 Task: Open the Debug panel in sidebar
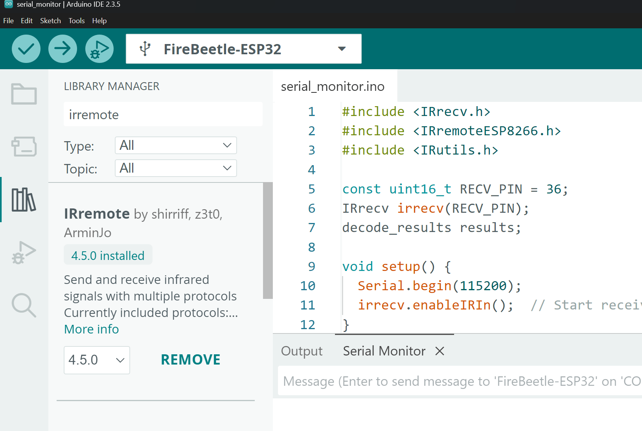tap(24, 252)
